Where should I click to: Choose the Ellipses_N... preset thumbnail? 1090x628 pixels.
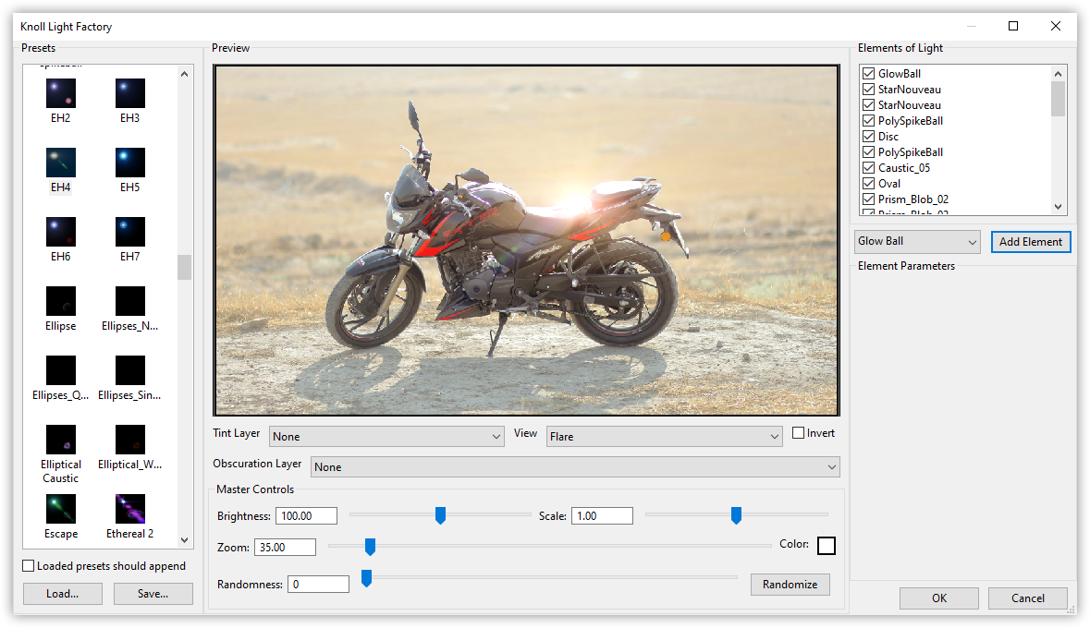click(130, 301)
